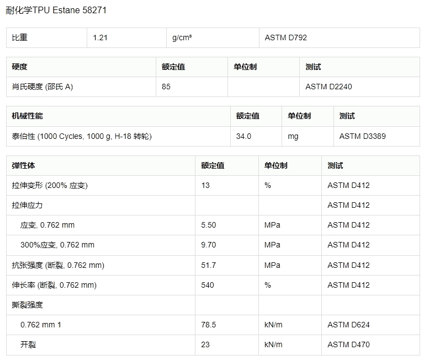Click the tensile strength value 51.7

tap(209, 265)
